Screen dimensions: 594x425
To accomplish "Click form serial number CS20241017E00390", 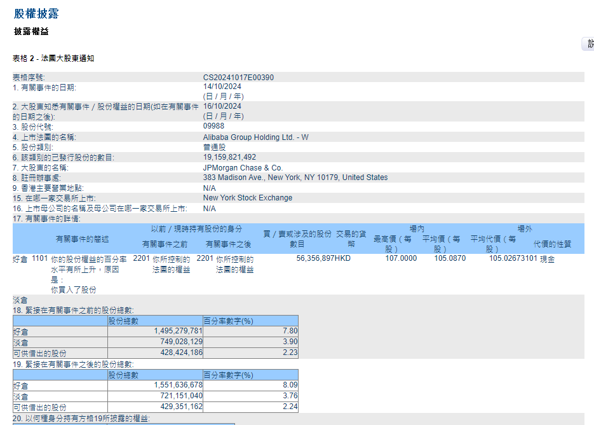I will 238,78.
